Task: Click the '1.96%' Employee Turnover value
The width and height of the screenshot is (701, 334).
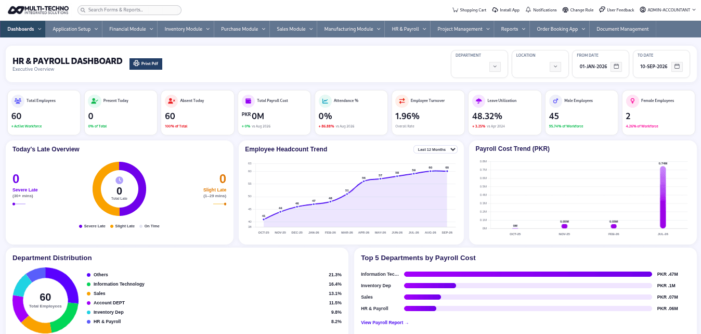Action: (407, 117)
